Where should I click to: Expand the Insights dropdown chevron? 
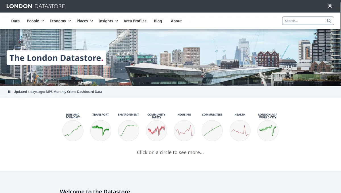pos(117,21)
